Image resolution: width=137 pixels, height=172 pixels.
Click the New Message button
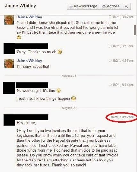pyautogui.click(x=83, y=6)
